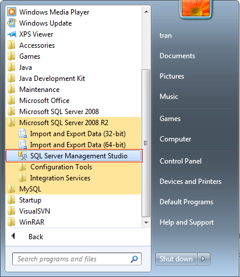Viewport: 240px width, 277px height.
Task: Open Devices and Printers
Action: (x=190, y=182)
